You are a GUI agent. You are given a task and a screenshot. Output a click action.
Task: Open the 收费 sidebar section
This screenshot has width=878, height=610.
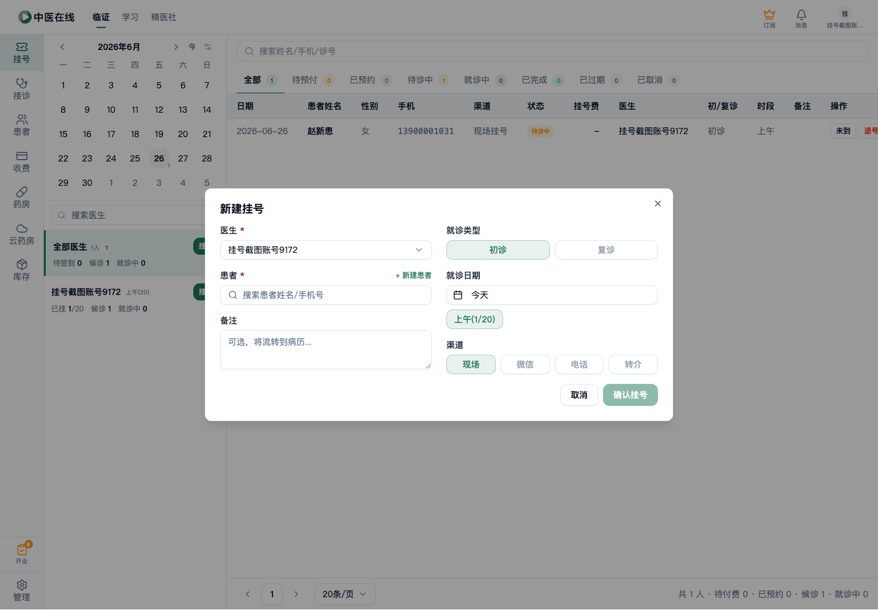coord(21,162)
